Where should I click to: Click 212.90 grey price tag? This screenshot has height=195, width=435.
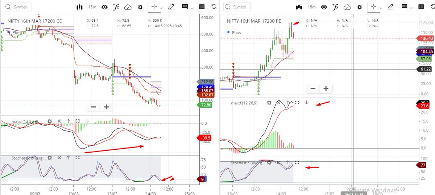206,82
